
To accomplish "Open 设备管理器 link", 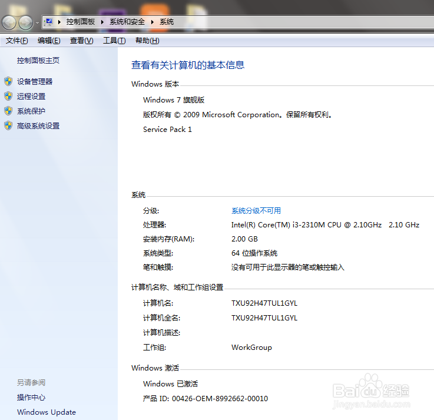I will (35, 81).
